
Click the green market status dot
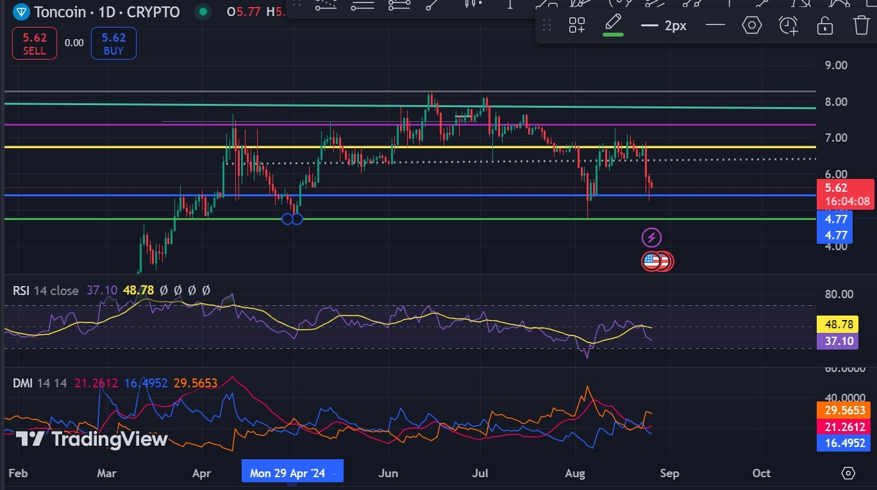[203, 12]
